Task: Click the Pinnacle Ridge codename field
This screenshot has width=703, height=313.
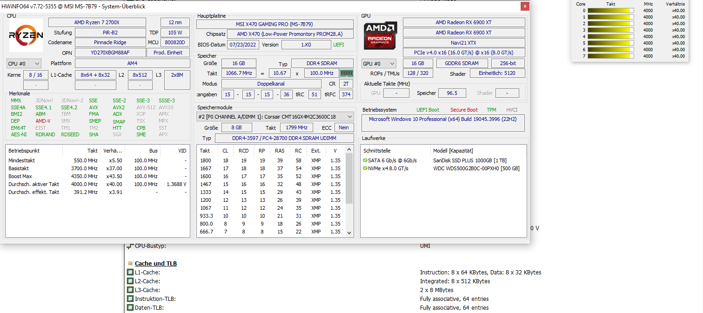Action: tap(110, 42)
